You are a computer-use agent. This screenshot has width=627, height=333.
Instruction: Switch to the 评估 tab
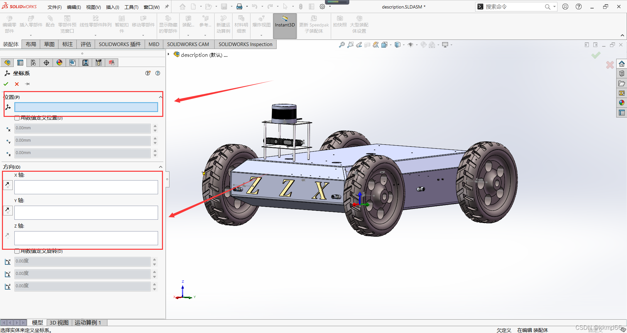pyautogui.click(x=86, y=44)
